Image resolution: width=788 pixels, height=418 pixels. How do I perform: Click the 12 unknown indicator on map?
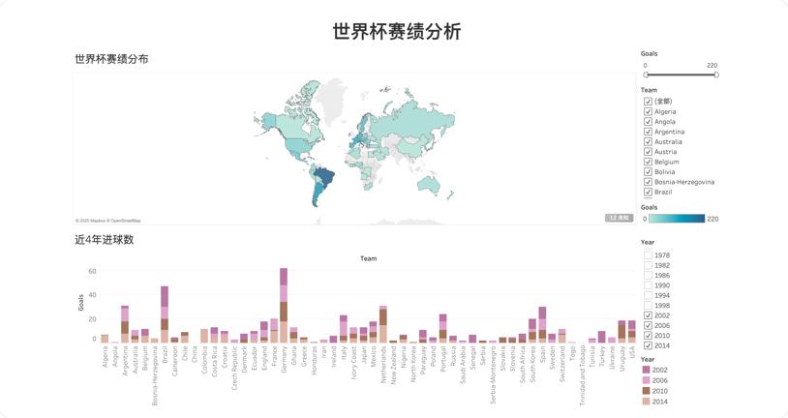(619, 218)
